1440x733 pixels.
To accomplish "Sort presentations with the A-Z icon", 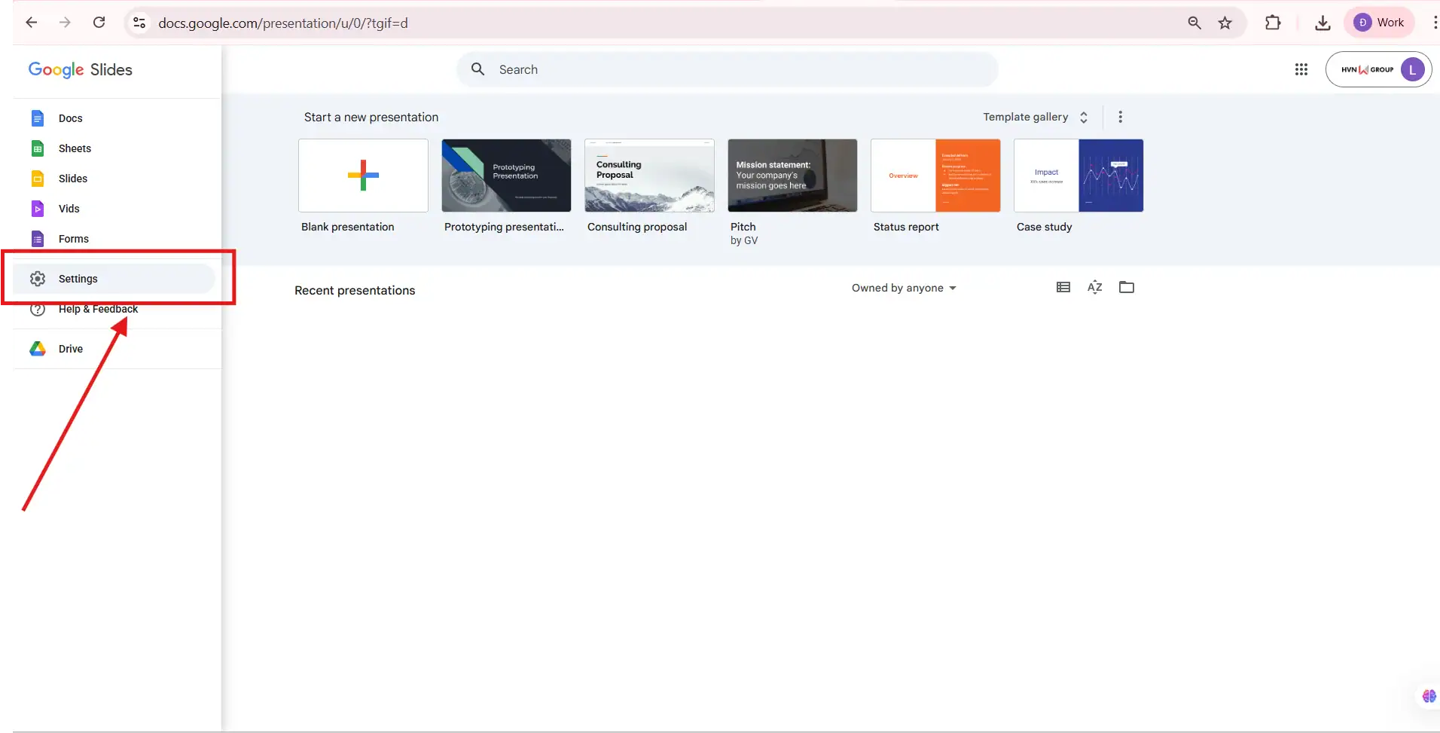I will click(x=1094, y=287).
